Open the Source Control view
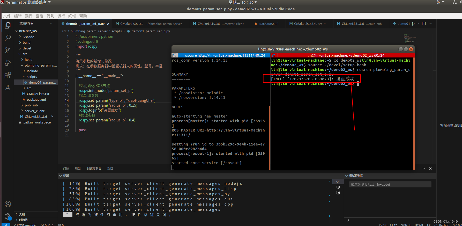The height and width of the screenshot is (226, 462). (x=8, y=50)
